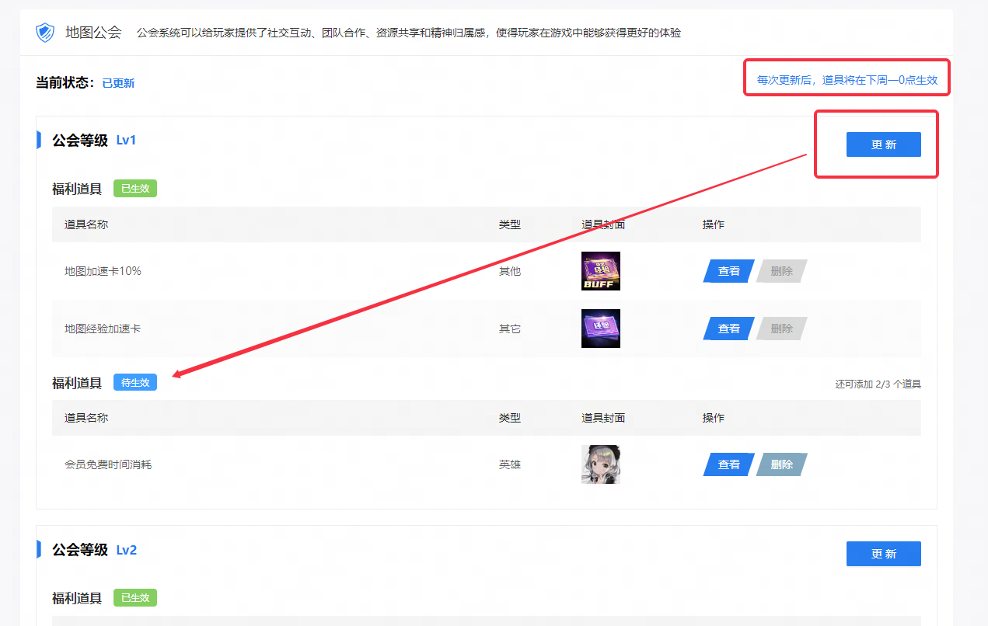Click the 已更新 current status text

tap(118, 83)
